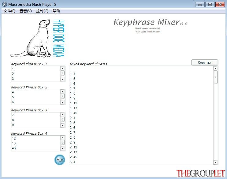
Task: Click scroll down arrow in Keyword Phrase Box 4
Action: (62, 149)
